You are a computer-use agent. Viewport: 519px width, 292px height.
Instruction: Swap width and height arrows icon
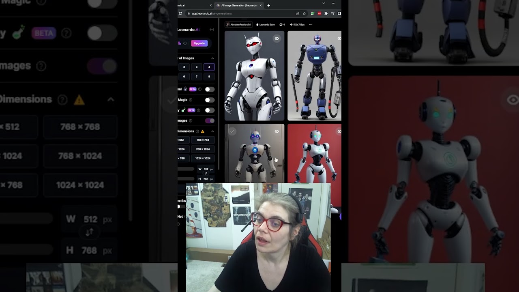tap(206, 174)
